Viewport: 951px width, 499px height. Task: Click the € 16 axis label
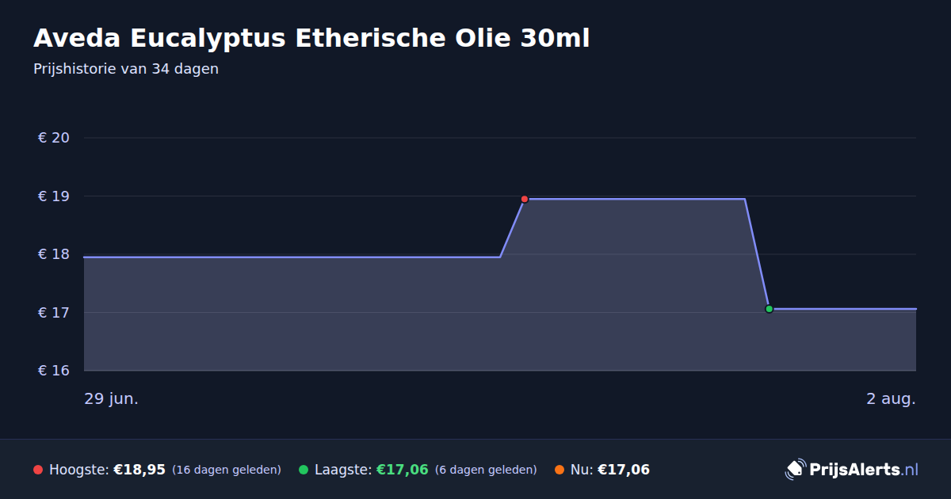[54, 371]
